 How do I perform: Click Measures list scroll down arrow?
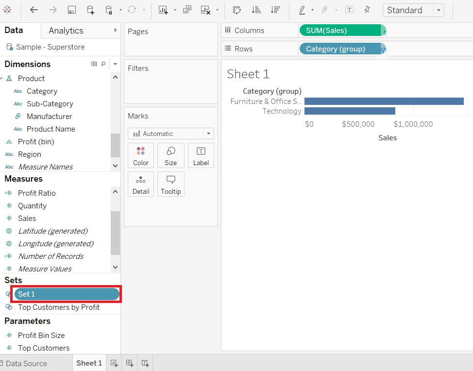point(115,267)
